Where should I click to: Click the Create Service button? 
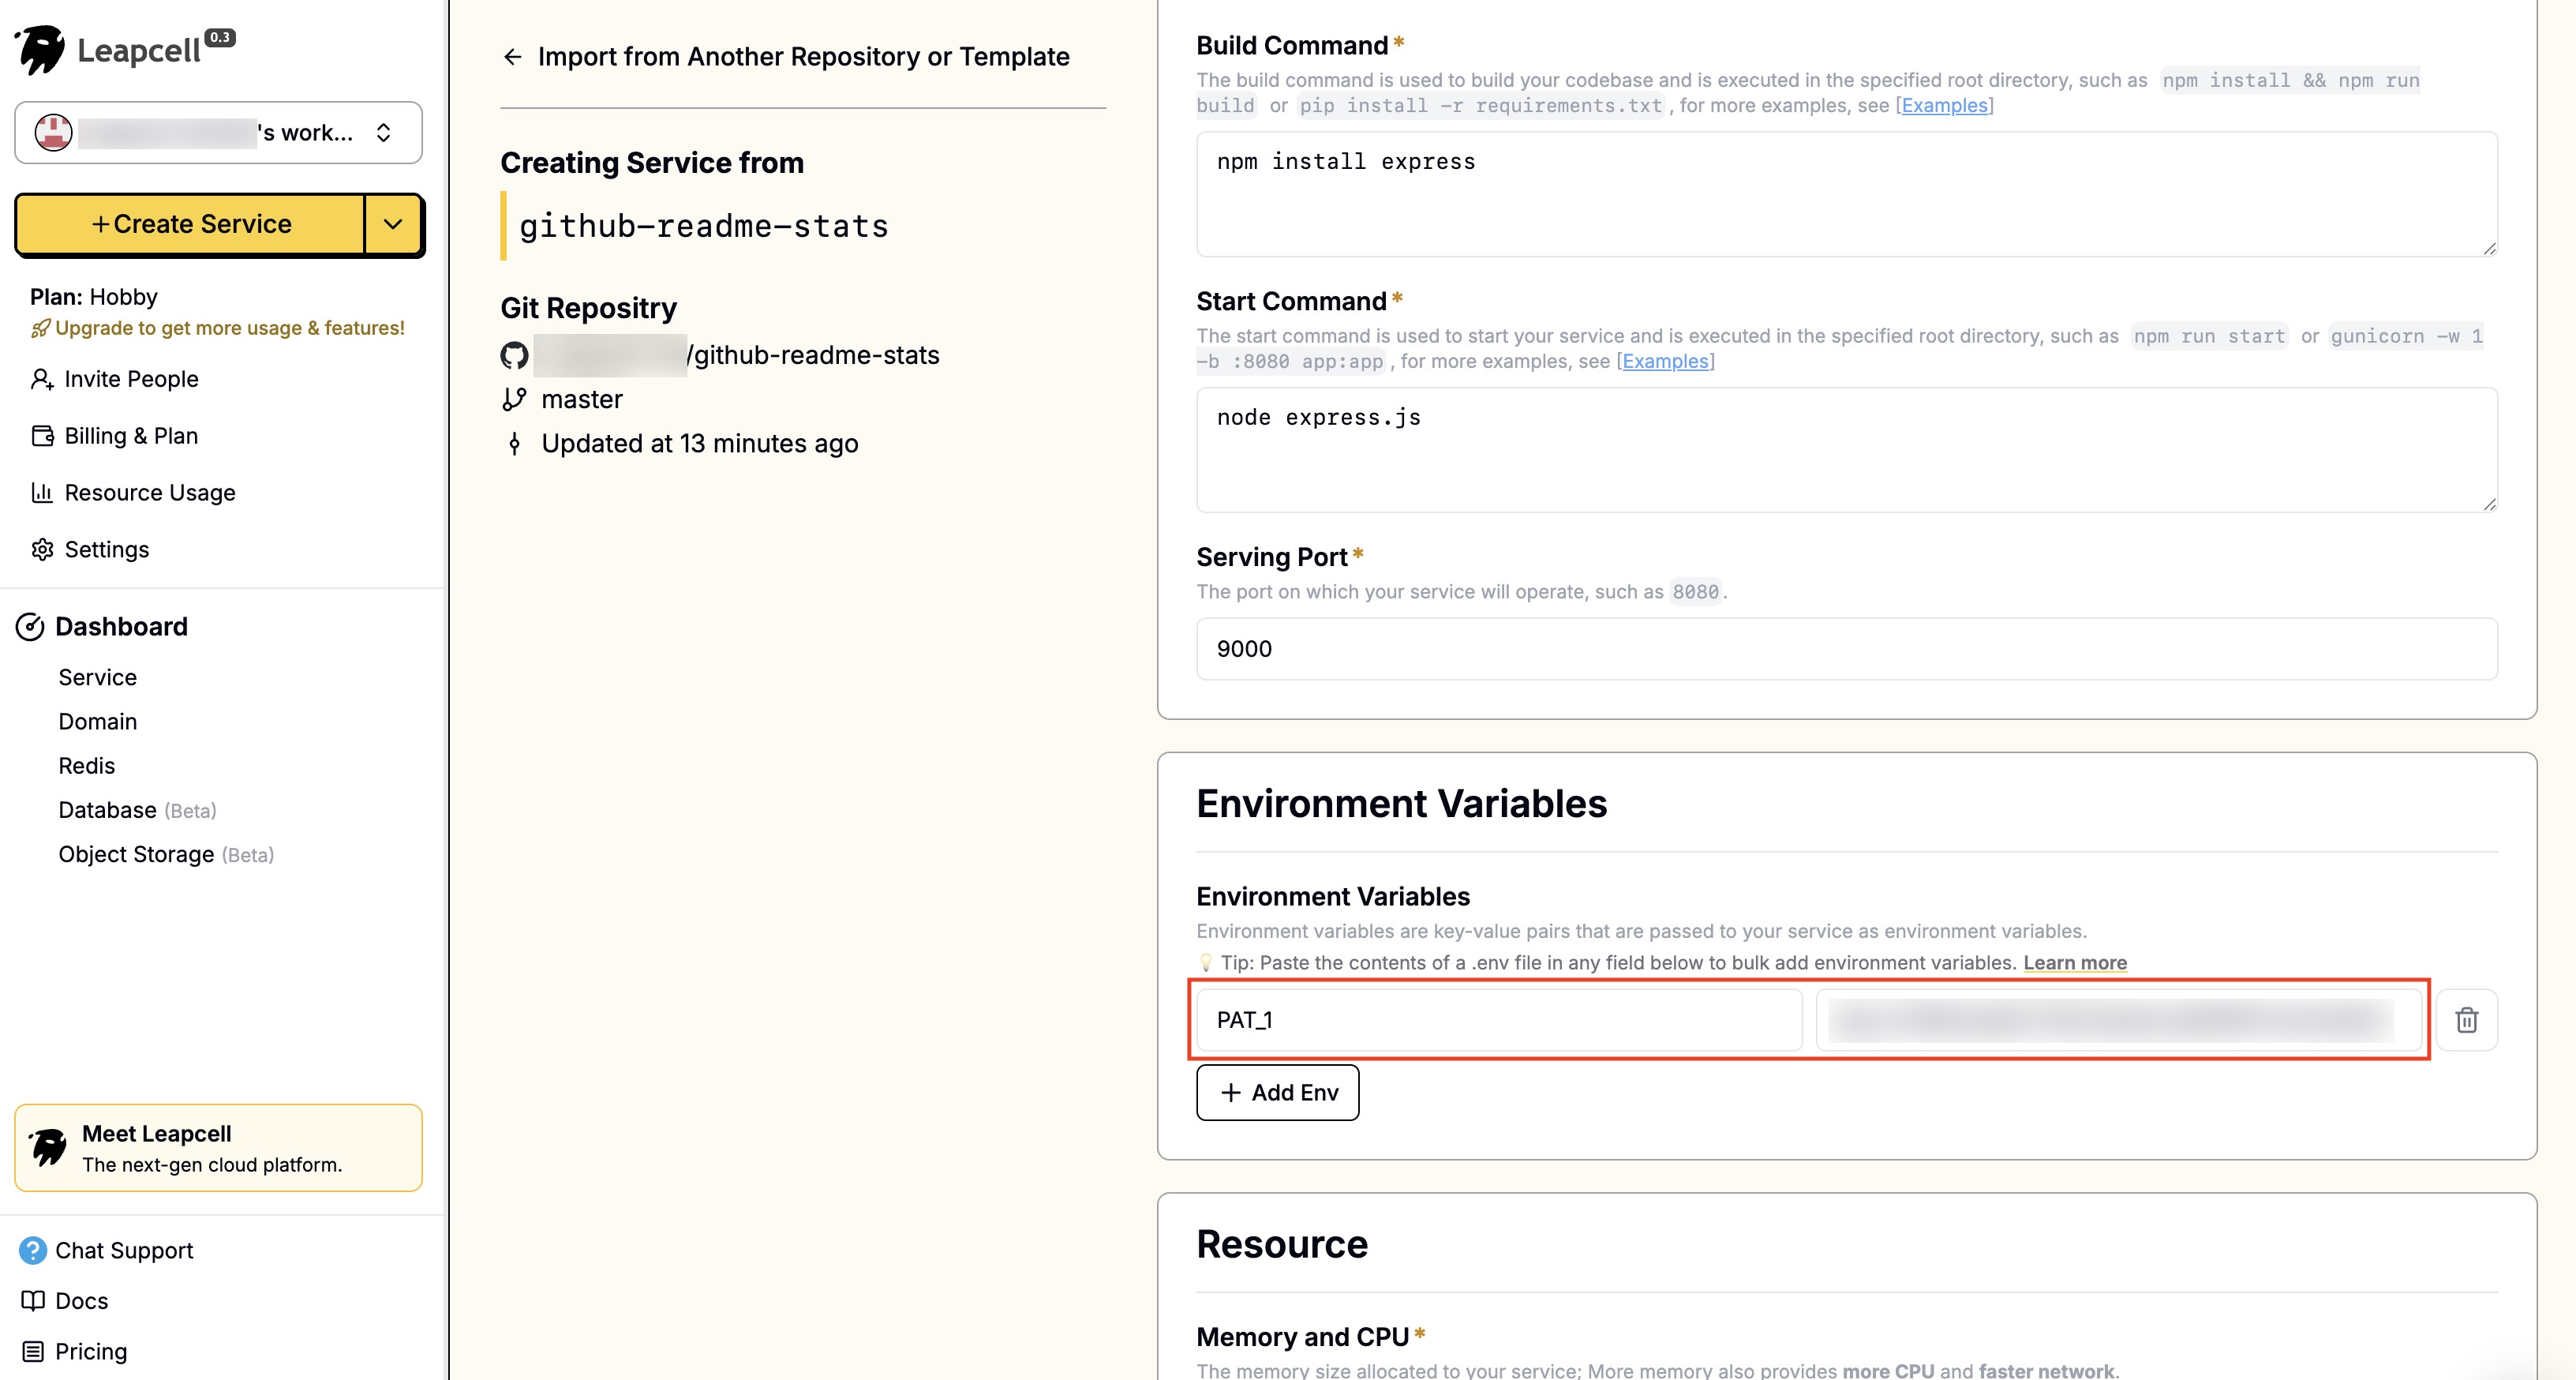190,224
